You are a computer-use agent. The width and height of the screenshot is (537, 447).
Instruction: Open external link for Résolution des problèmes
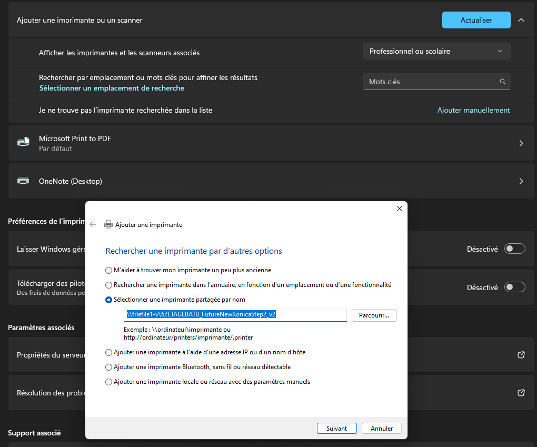(x=521, y=393)
